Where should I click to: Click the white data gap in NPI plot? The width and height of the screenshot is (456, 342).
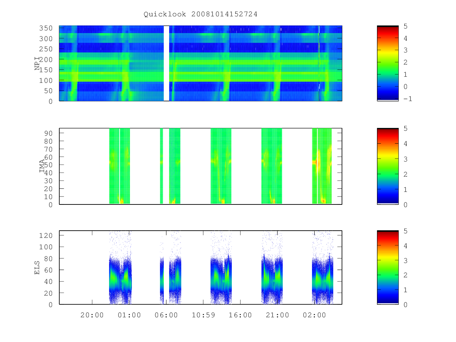pyautogui.click(x=166, y=63)
